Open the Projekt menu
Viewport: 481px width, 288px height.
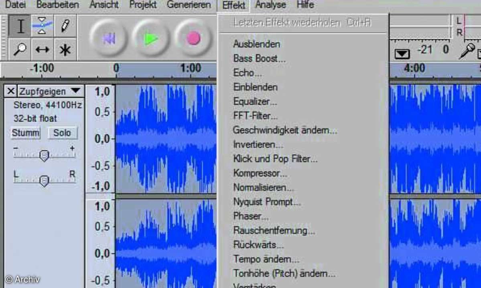click(143, 4)
